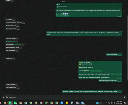The height and width of the screenshot is (105, 128).
Task: Select the 'Daftra lah mbak' message
Action: tap(12, 38)
